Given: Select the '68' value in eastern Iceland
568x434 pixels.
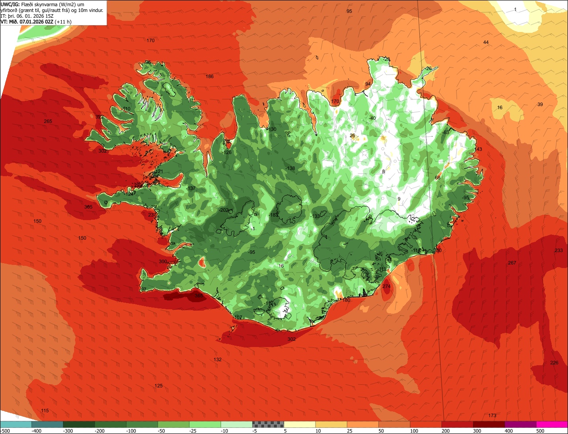Looking at the screenshot, I should point(438,178).
